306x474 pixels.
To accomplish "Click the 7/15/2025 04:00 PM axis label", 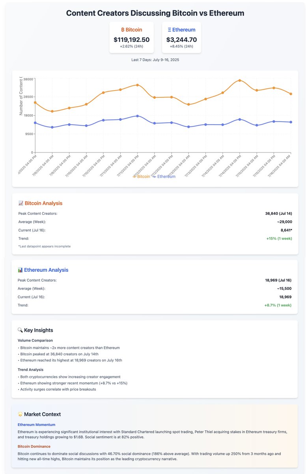I will (x=263, y=166).
